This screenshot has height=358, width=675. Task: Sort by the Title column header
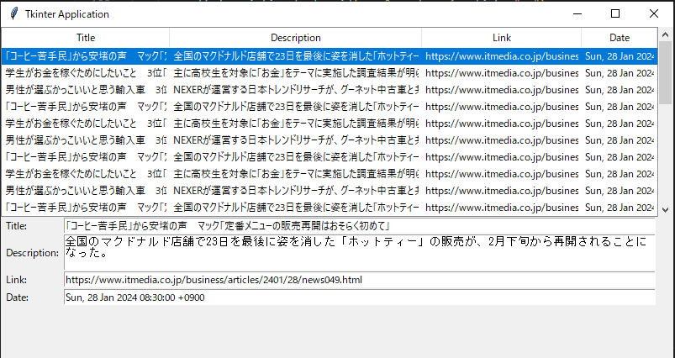point(86,38)
